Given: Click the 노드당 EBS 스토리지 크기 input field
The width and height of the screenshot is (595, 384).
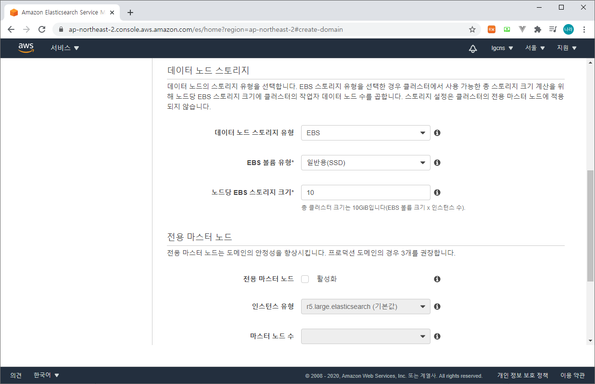Looking at the screenshot, I should [366, 192].
